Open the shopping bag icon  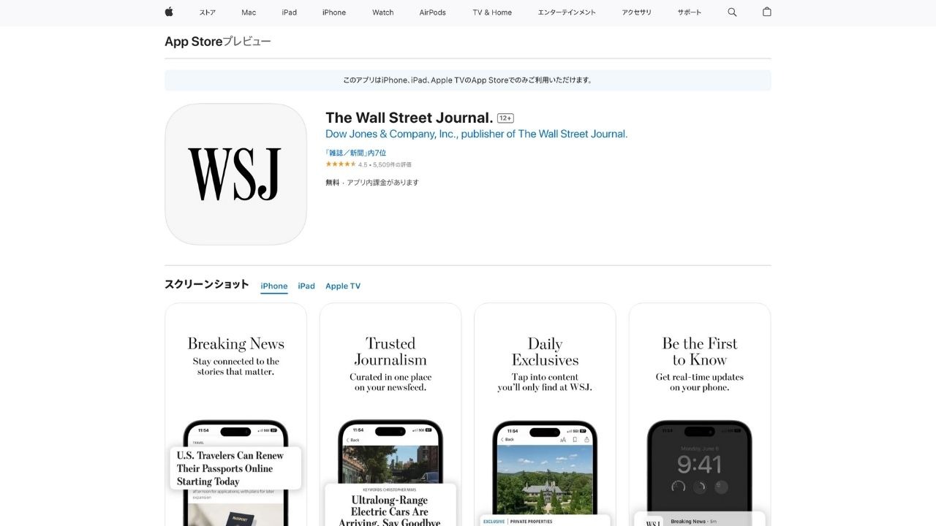click(766, 12)
